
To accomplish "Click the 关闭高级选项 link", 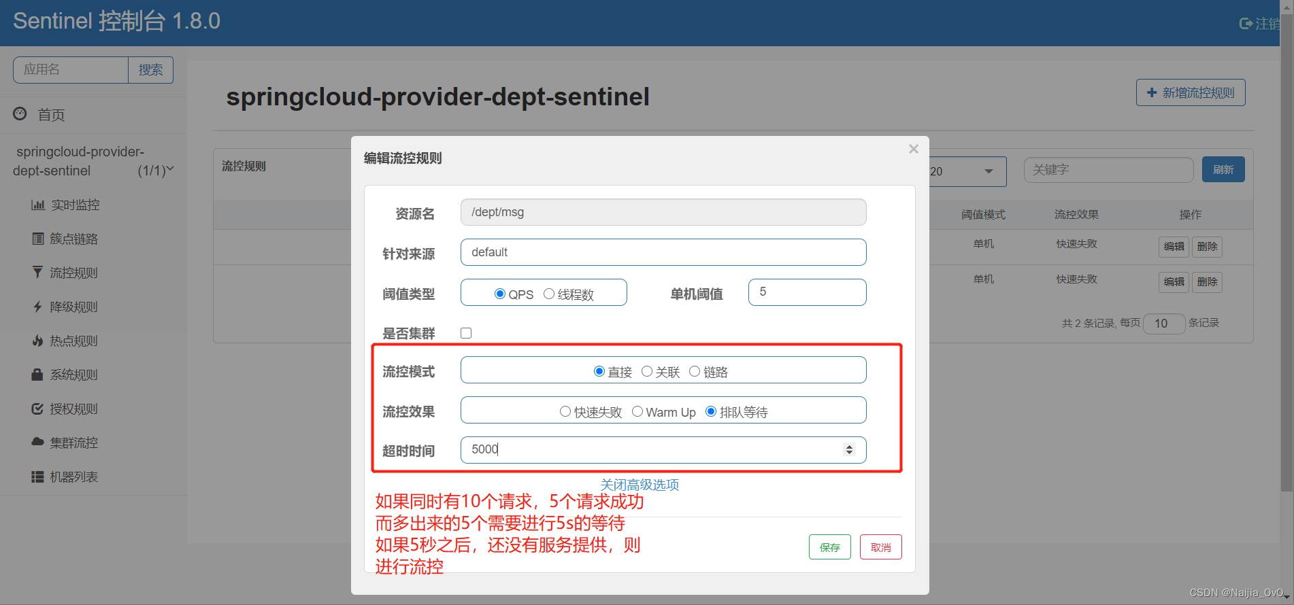I will [x=640, y=485].
